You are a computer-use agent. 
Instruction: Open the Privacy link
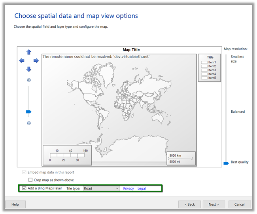(x=128, y=188)
